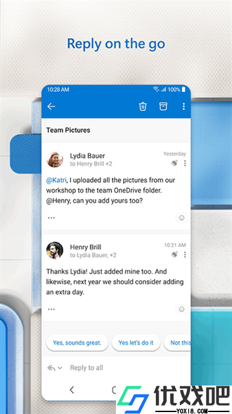The width and height of the screenshot is (232, 414).
Task: Tap the Team Pictures subject title
Action: tap(68, 130)
